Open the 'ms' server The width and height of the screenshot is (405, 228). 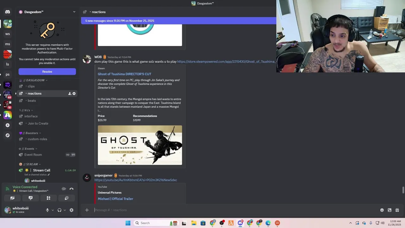(8, 44)
